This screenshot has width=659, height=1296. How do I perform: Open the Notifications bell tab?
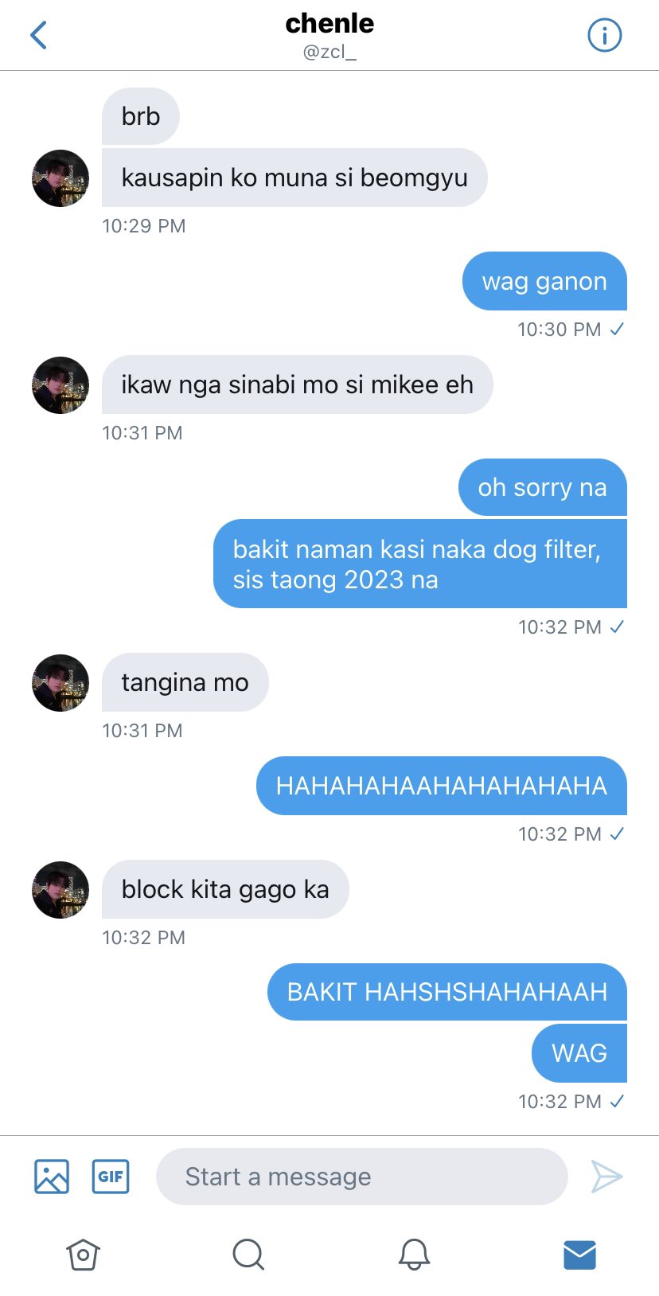(x=414, y=1255)
